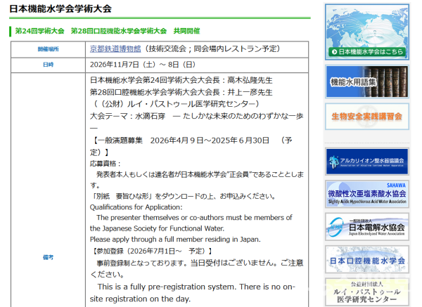Image resolution: width=422 pixels, height=307 pixels.
Task: Click the 日本機能水学会学術大会 page heading
Action: 60,8
